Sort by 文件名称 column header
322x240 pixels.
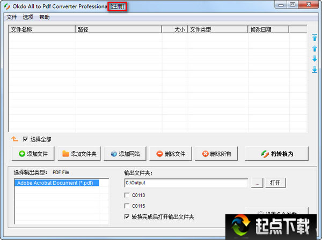pos(42,29)
